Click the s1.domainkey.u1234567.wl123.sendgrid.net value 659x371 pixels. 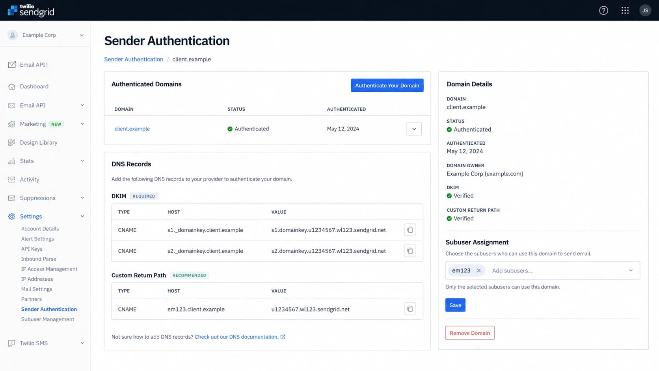pyautogui.click(x=328, y=230)
